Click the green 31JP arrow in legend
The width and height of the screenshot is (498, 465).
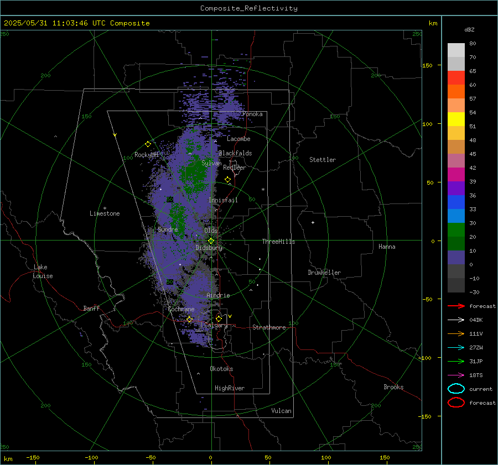pos(456,361)
